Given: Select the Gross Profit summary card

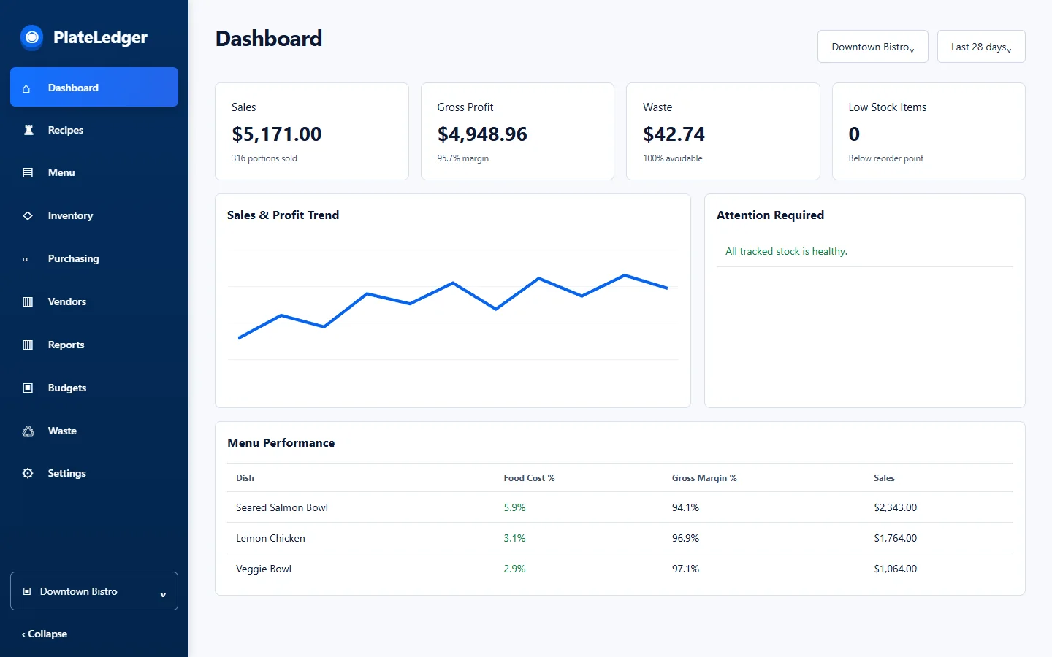Looking at the screenshot, I should 517,131.
